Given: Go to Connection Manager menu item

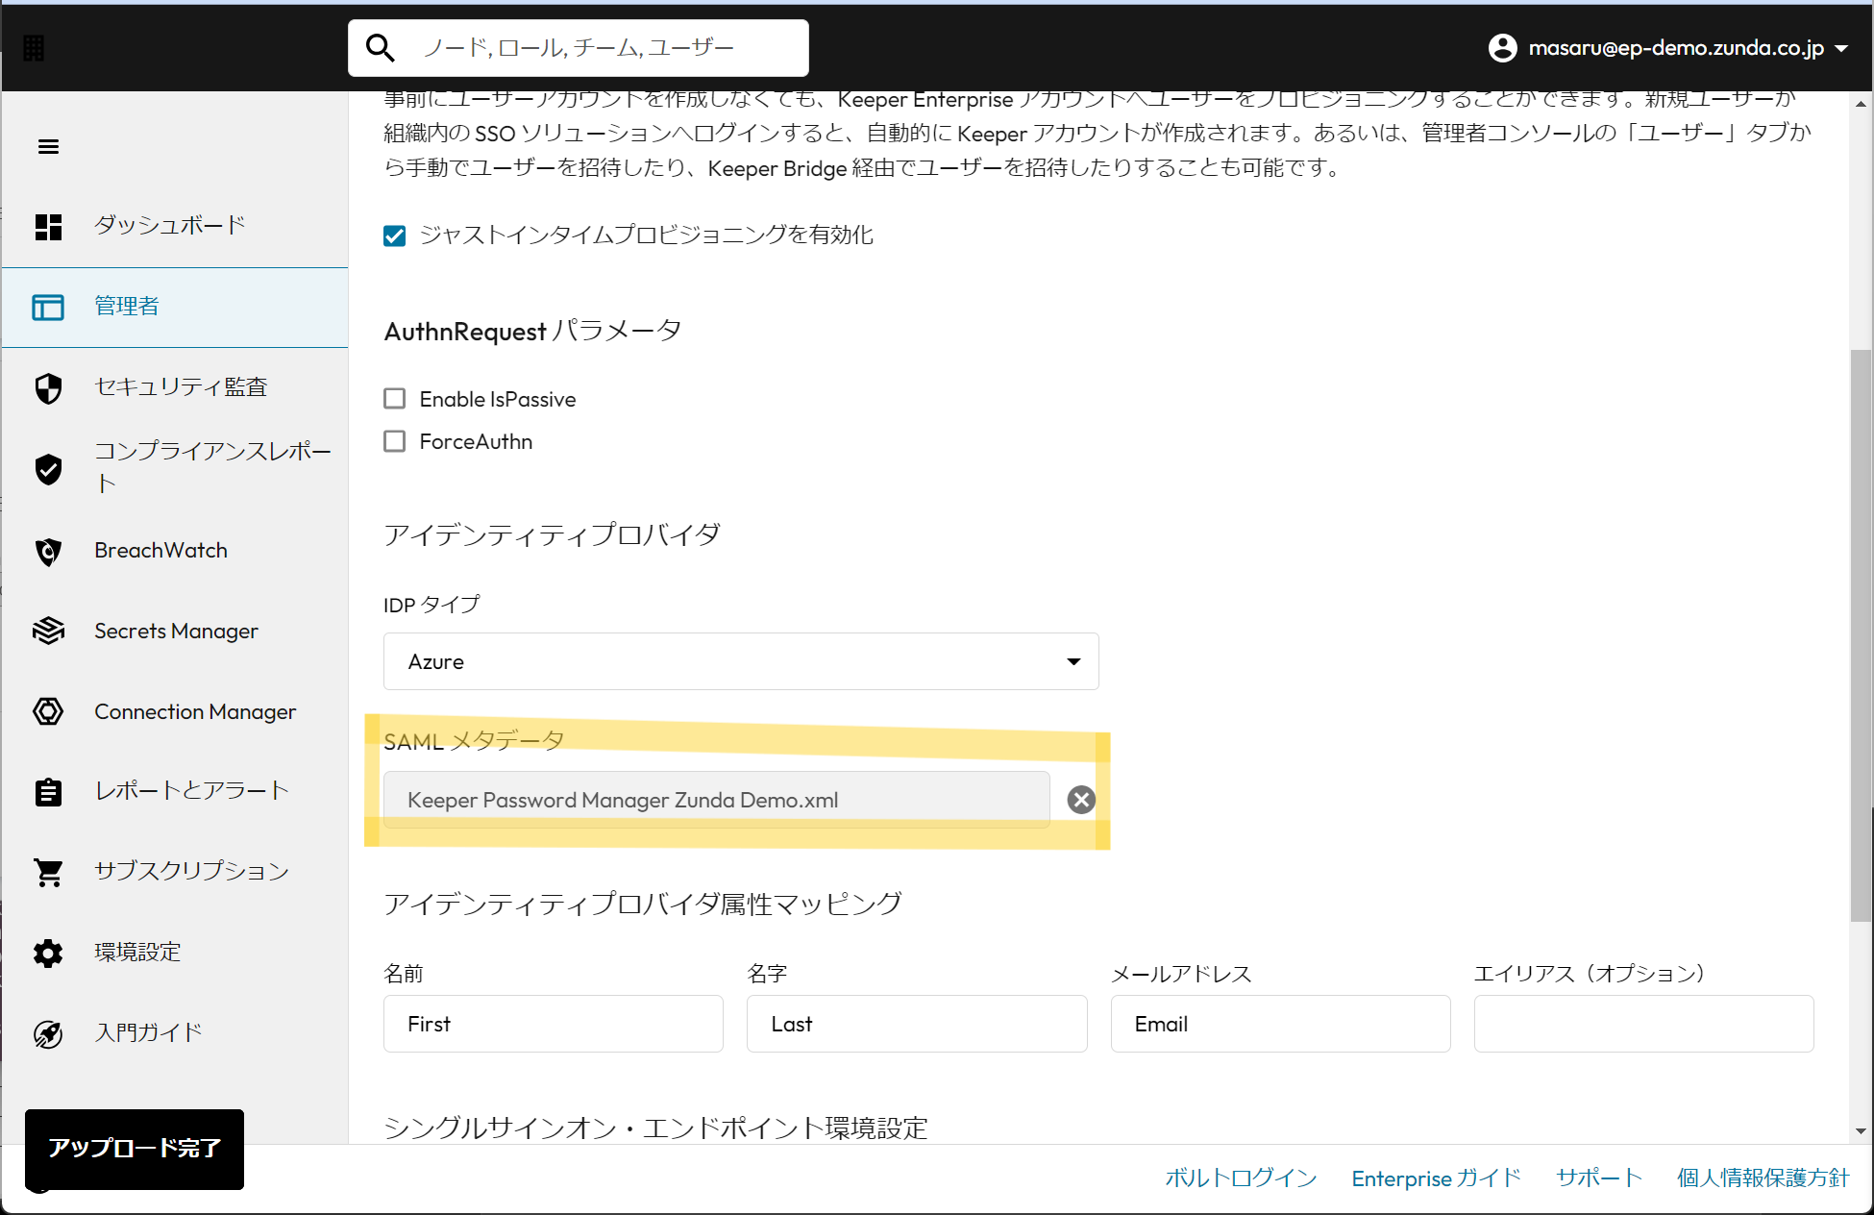Looking at the screenshot, I should (x=175, y=711).
